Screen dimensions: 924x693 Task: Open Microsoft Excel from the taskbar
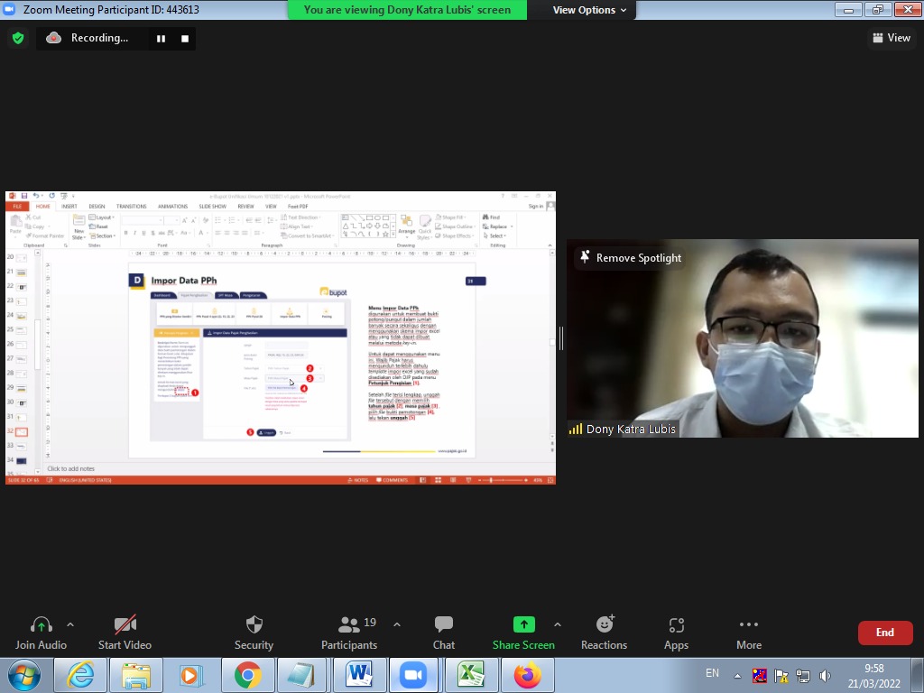coord(470,675)
